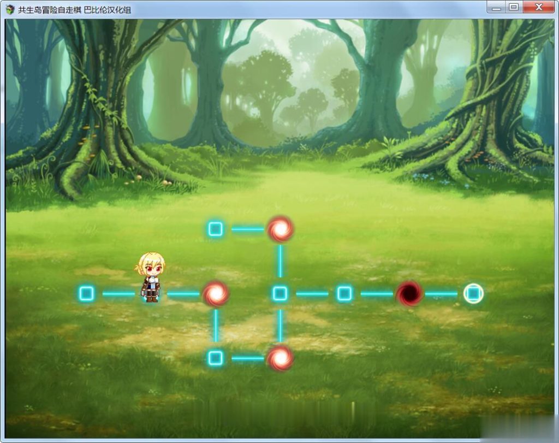
Task: Click the far-left square starting node
Action: [87, 294]
